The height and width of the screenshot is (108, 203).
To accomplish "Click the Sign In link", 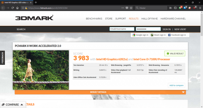I will click(166, 29).
